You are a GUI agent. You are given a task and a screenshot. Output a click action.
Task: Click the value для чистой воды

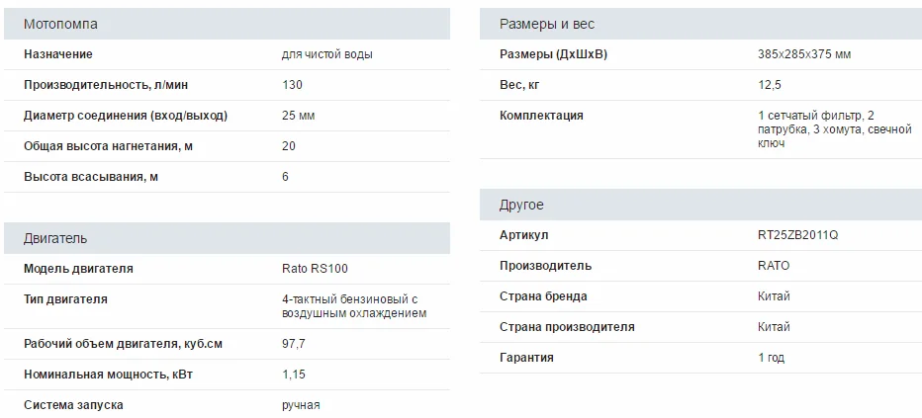point(327,54)
